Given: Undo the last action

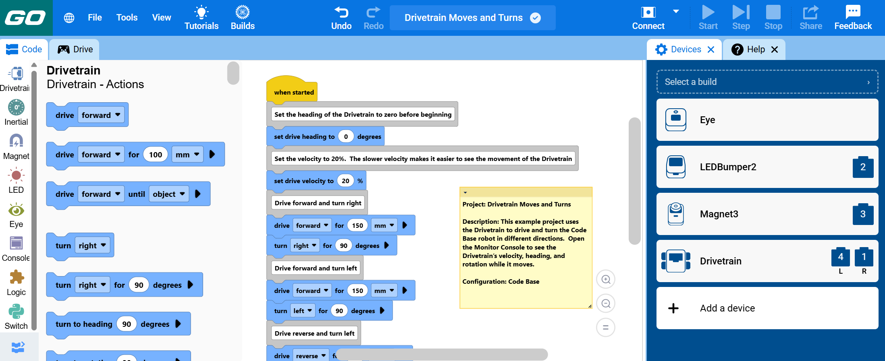Looking at the screenshot, I should 341,18.
